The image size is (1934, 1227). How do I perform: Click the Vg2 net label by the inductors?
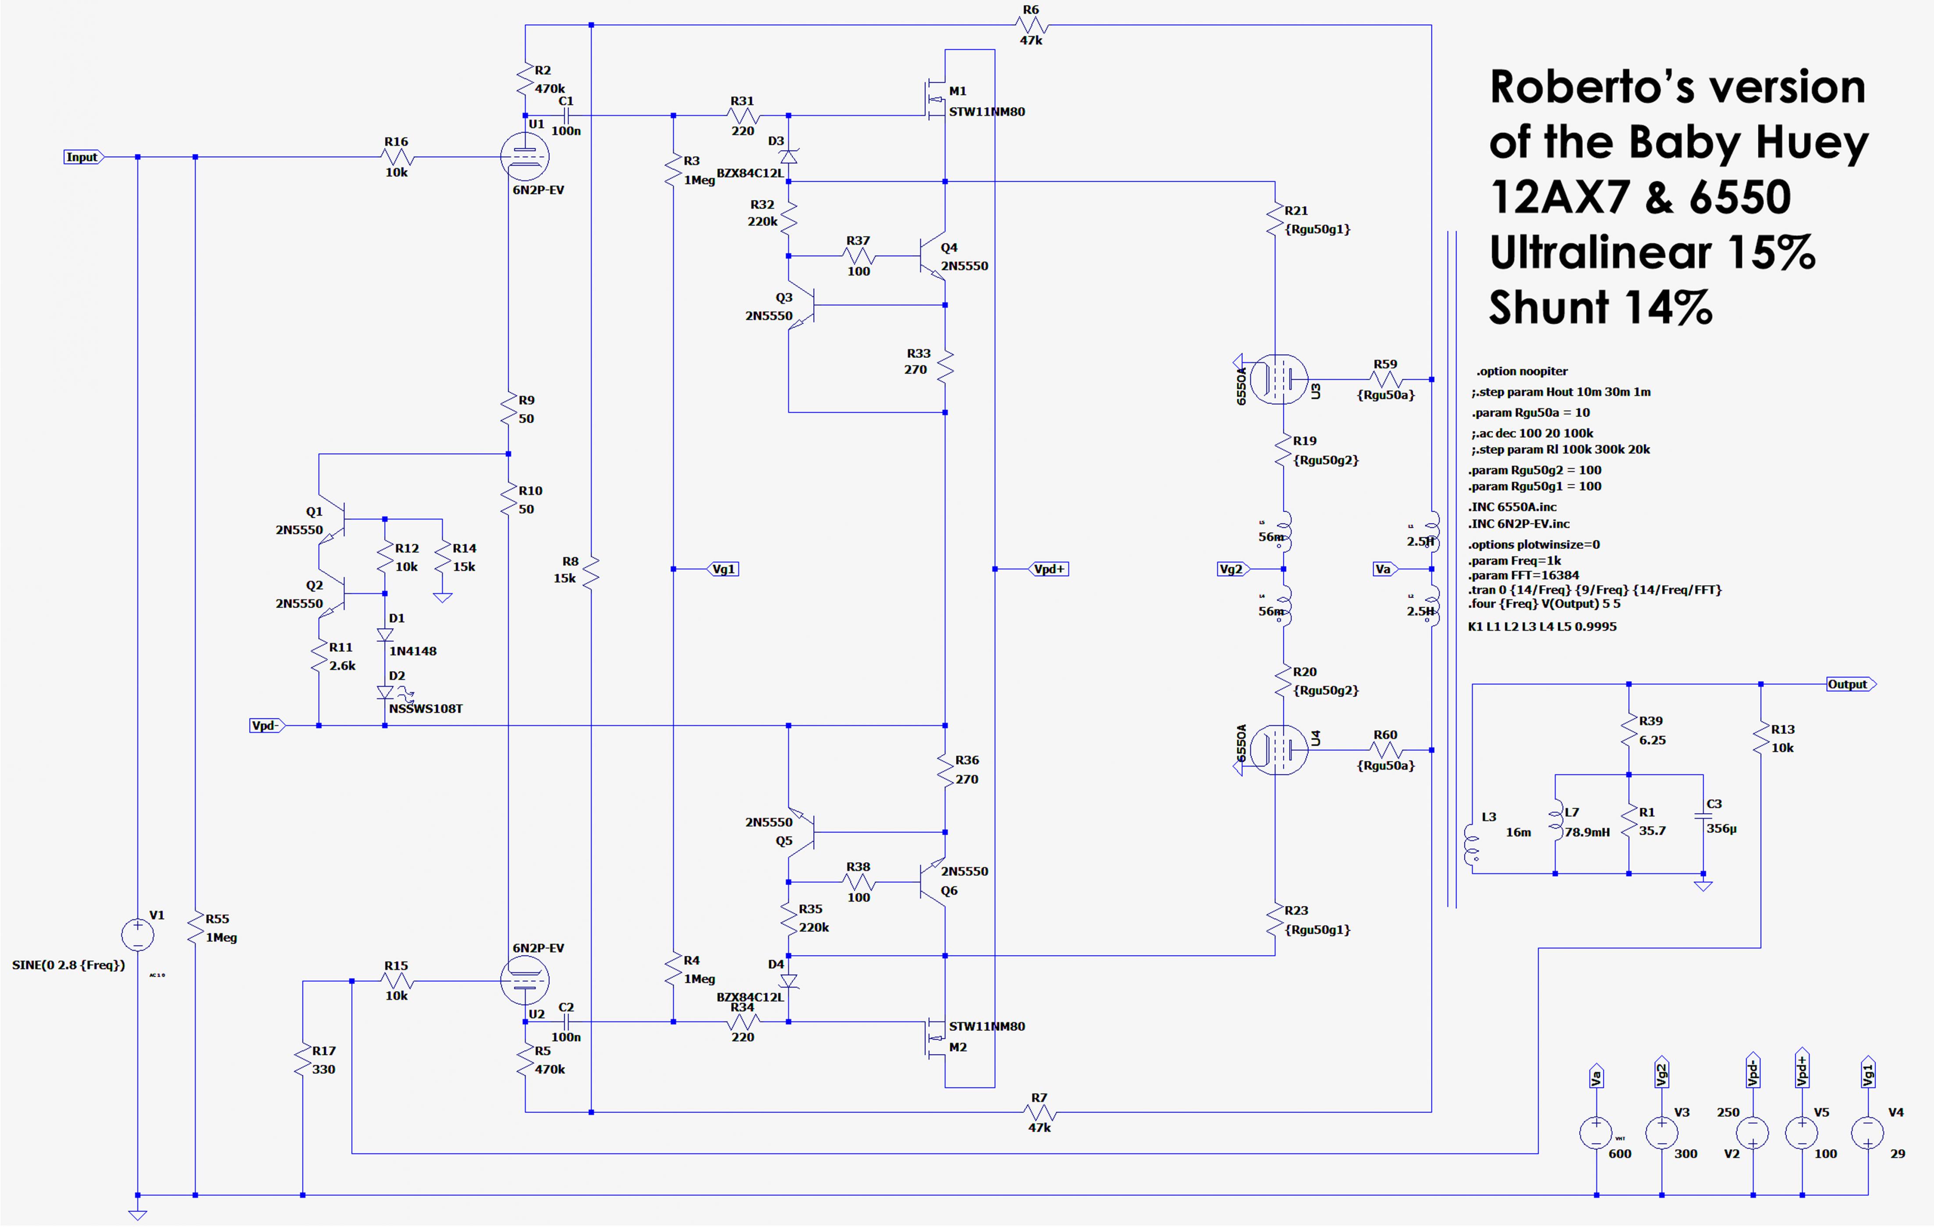[x=1234, y=568]
